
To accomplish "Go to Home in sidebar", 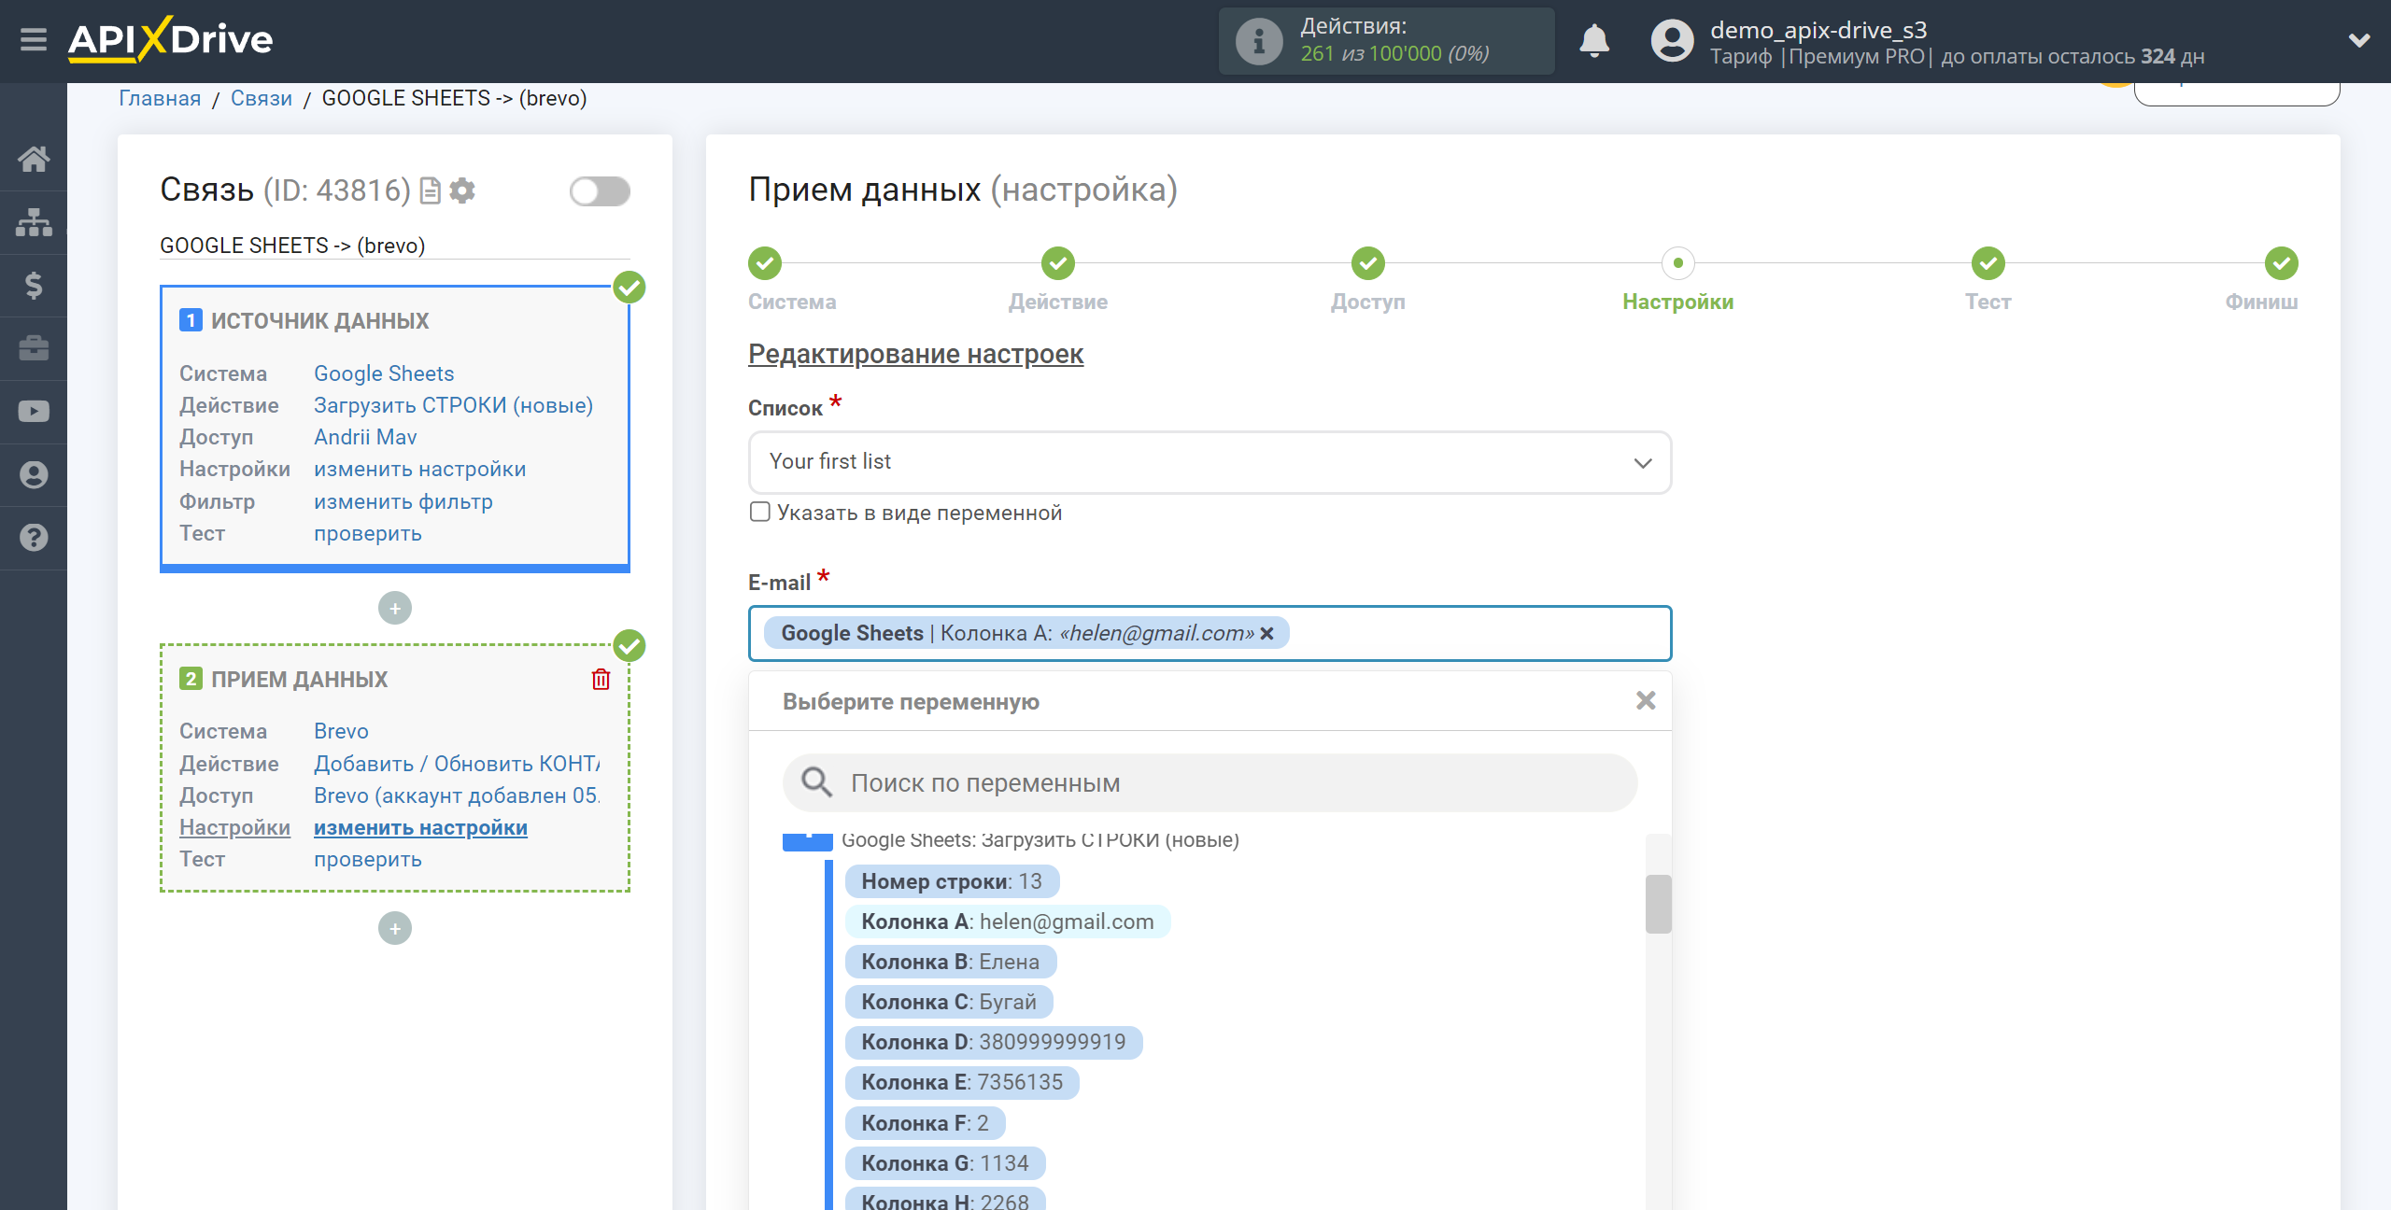I will 34,159.
